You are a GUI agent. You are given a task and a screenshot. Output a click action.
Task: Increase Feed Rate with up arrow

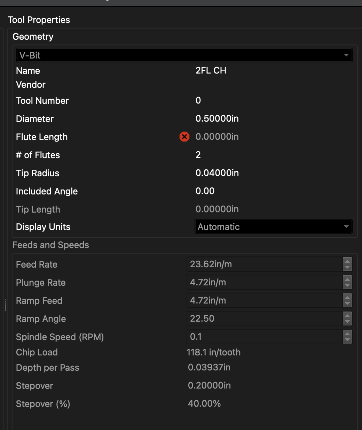pyautogui.click(x=347, y=261)
